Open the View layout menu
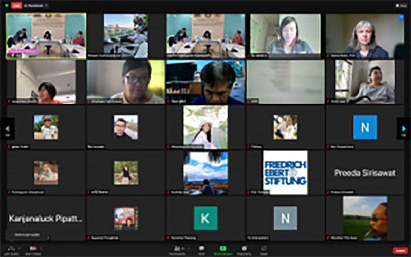 point(400,5)
